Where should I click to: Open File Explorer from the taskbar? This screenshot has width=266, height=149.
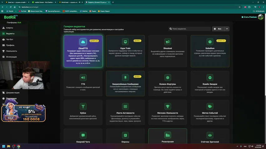point(9,146)
